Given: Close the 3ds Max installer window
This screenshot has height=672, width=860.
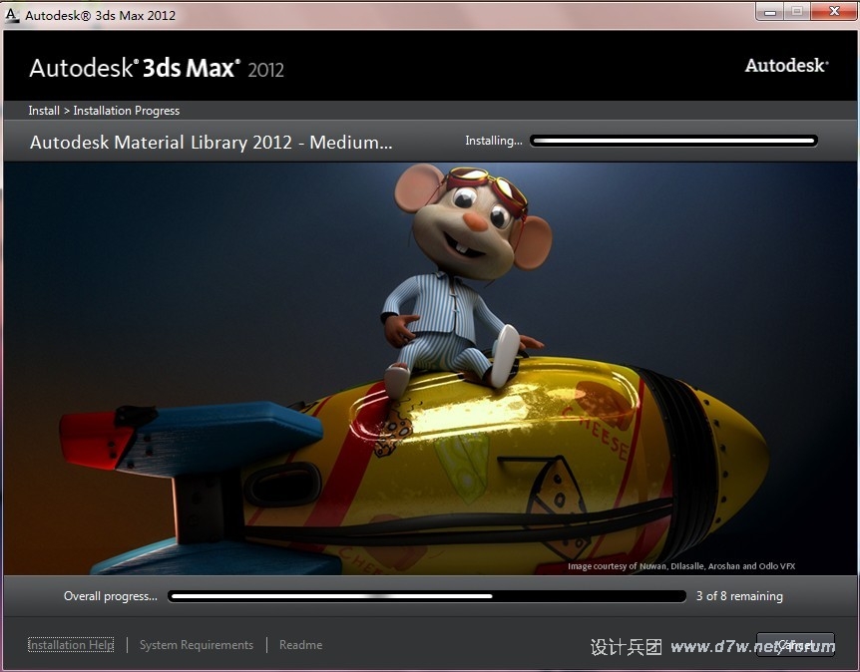Looking at the screenshot, I should click(834, 12).
